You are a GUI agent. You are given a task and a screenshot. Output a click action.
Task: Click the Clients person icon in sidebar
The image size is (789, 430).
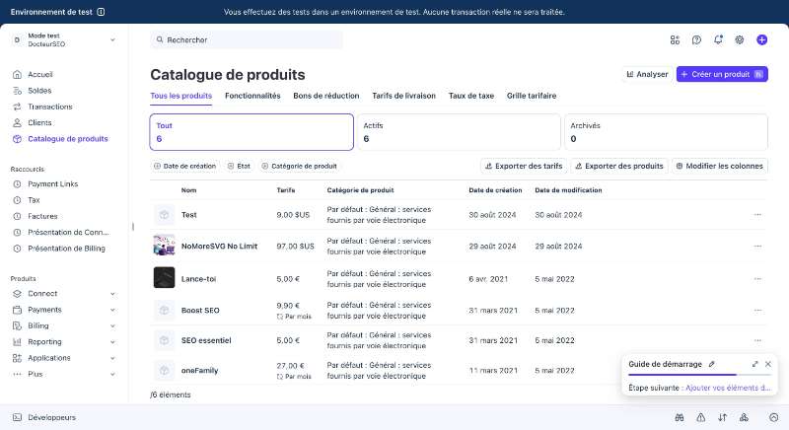point(17,122)
